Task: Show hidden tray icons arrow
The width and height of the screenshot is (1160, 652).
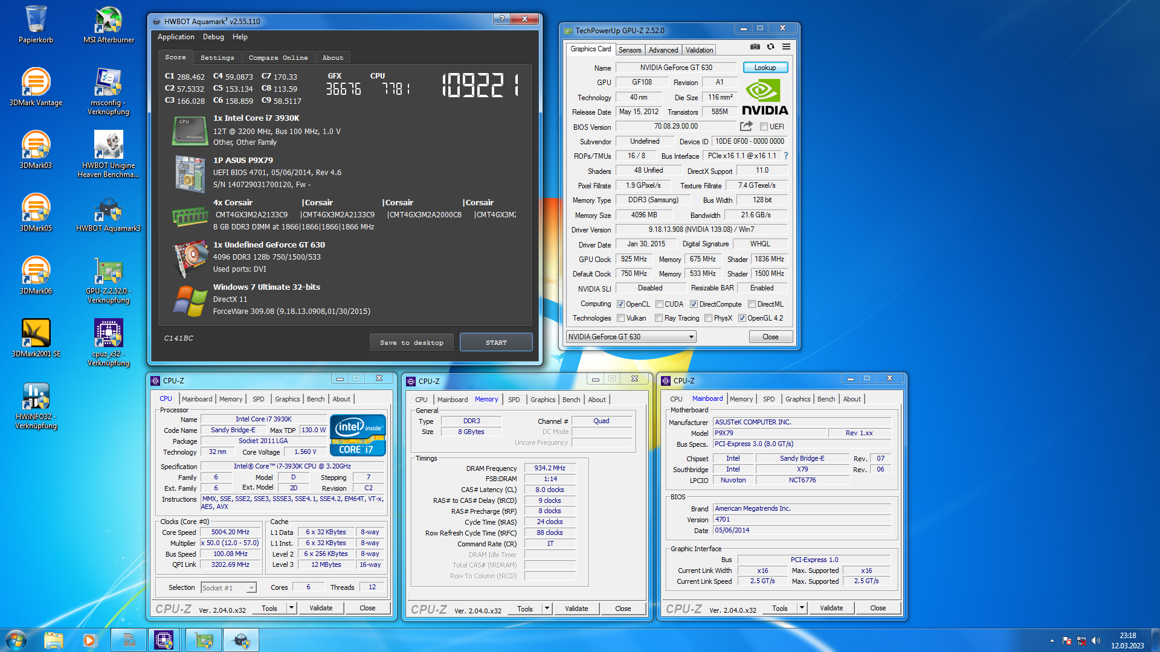Action: coord(1052,641)
